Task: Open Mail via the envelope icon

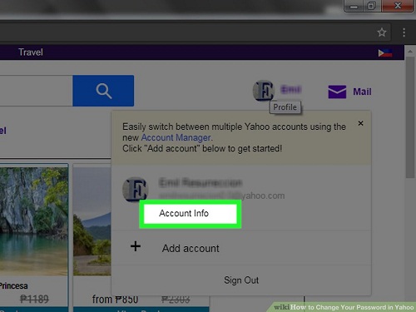Action: point(337,92)
